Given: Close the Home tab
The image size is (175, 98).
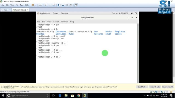Looking at the screenshot, I should tap(10, 10).
